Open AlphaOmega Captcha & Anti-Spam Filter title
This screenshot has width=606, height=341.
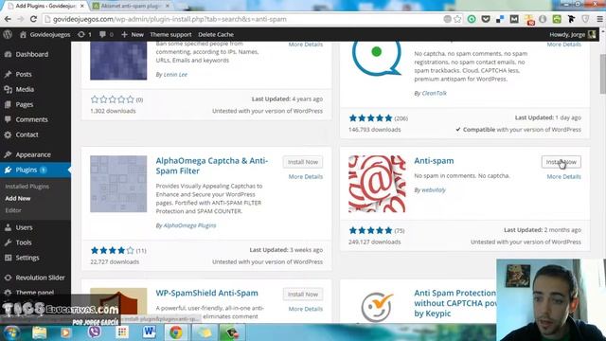coord(212,166)
